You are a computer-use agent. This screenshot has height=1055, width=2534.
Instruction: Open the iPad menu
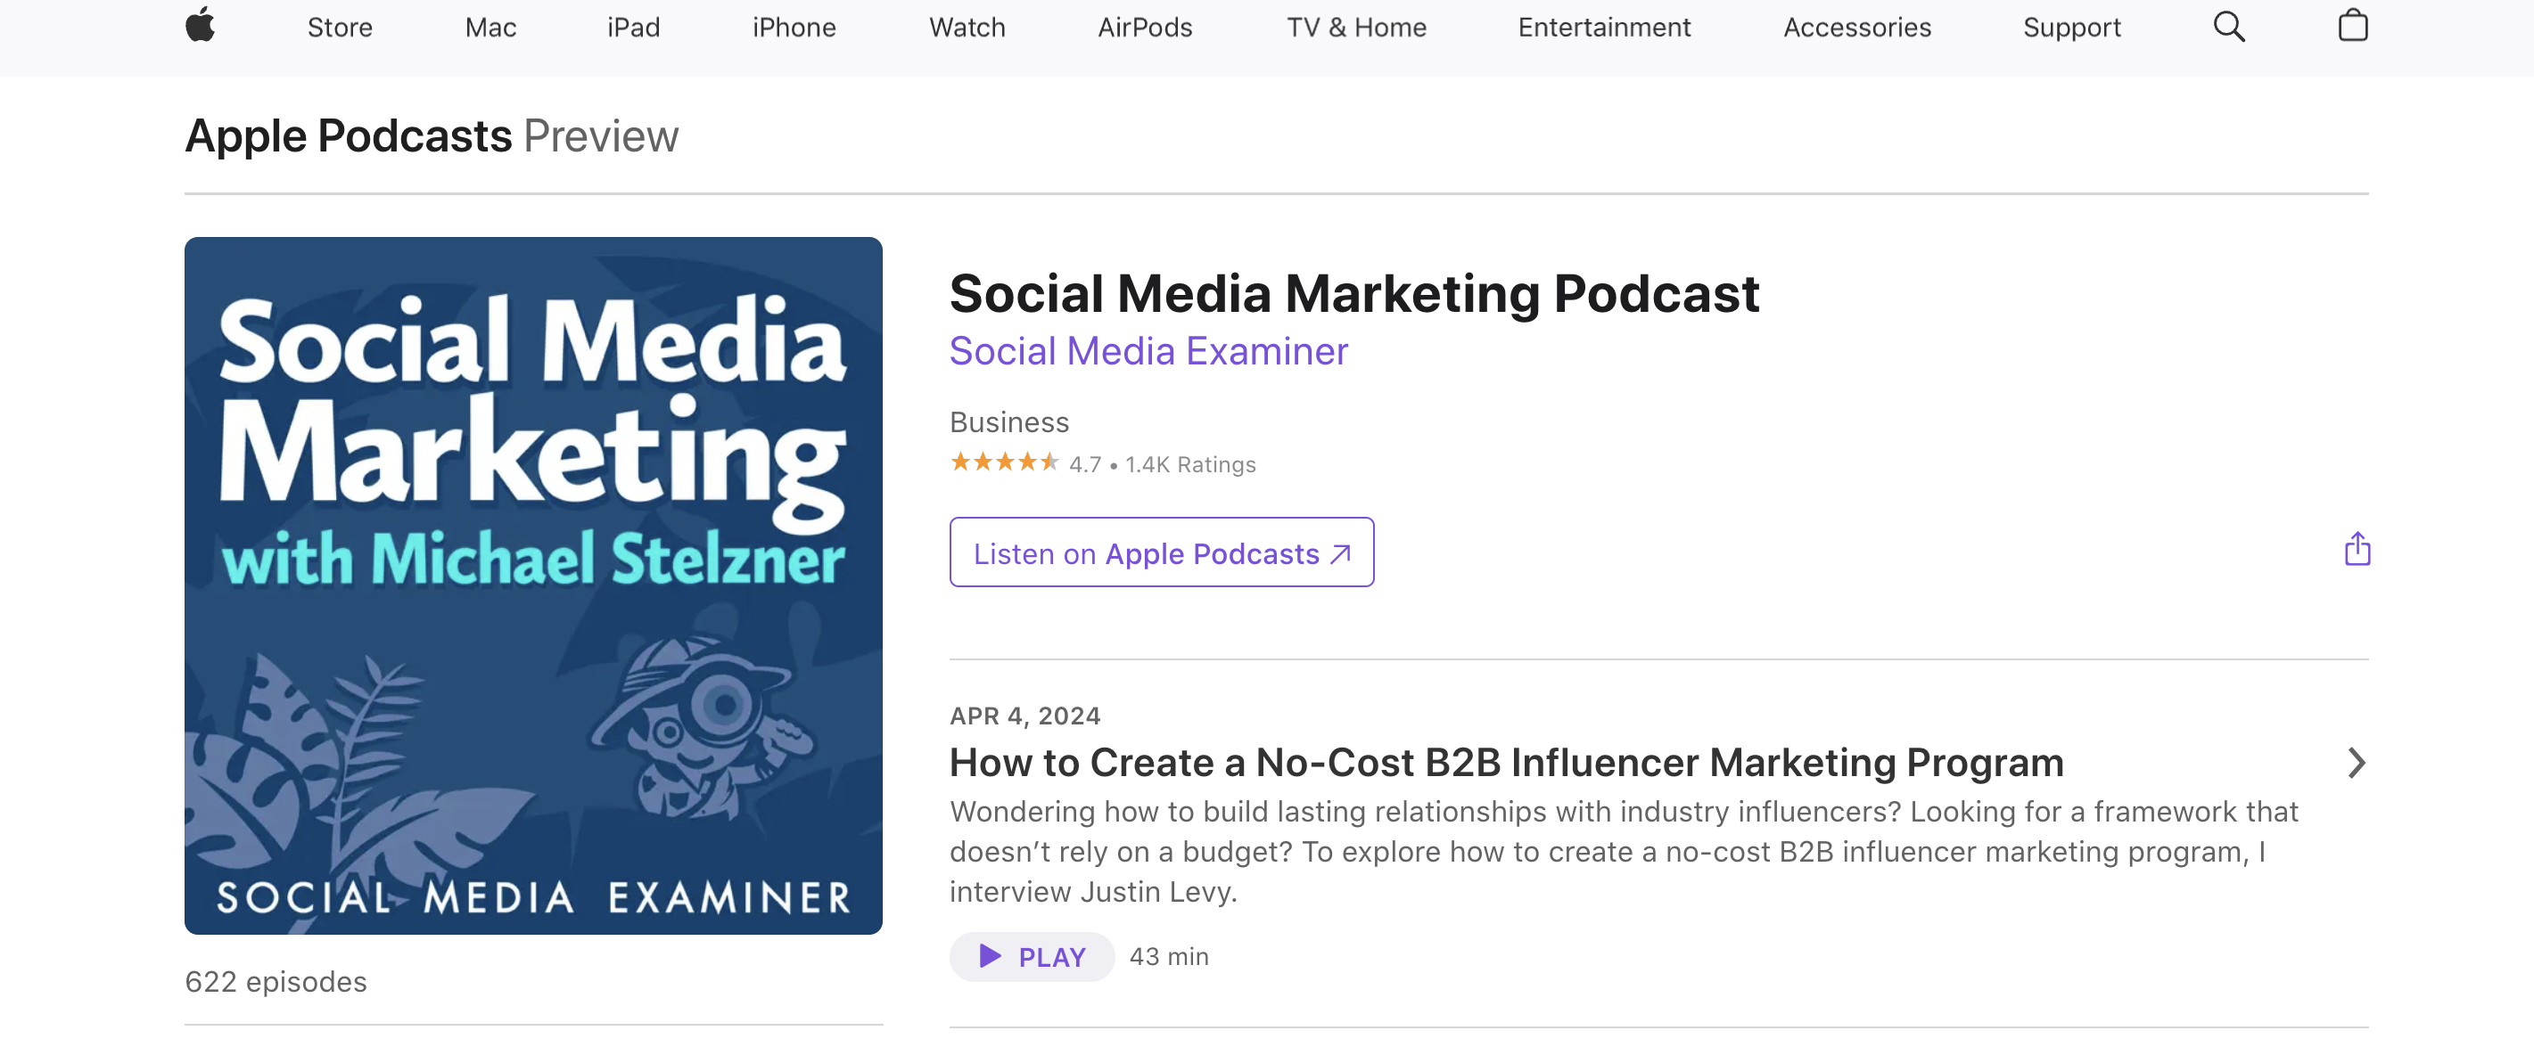tap(632, 28)
